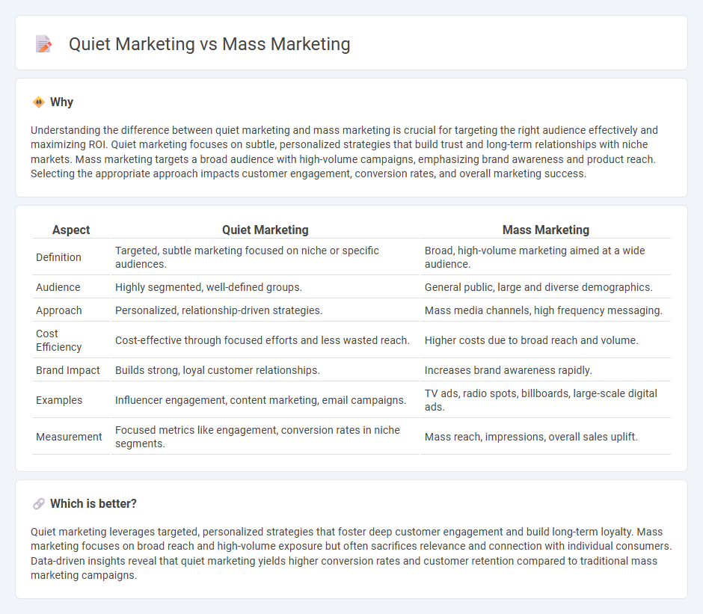Click the cell 'Broad, high-volume marketing aimed at a wide audience'

[x=546, y=257]
